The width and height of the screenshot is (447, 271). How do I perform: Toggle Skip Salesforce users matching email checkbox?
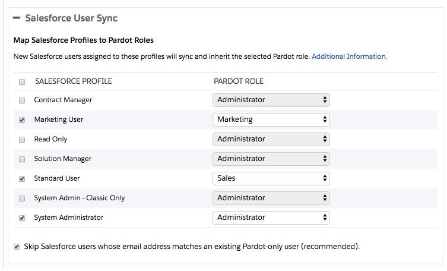[x=17, y=247]
